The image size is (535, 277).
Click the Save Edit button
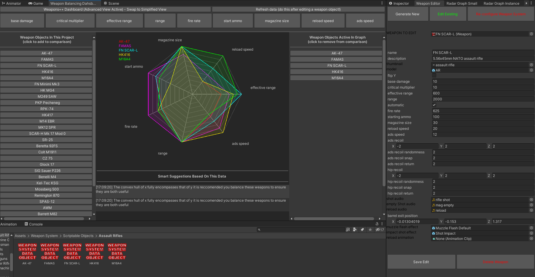[x=421, y=262]
